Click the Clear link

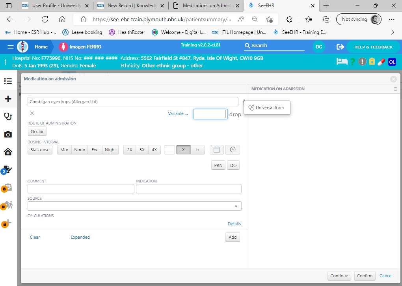tap(35, 237)
